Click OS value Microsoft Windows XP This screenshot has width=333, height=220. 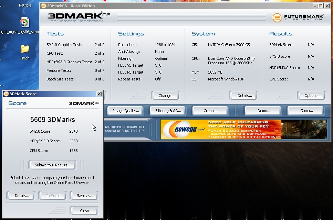pyautogui.click(x=226, y=79)
